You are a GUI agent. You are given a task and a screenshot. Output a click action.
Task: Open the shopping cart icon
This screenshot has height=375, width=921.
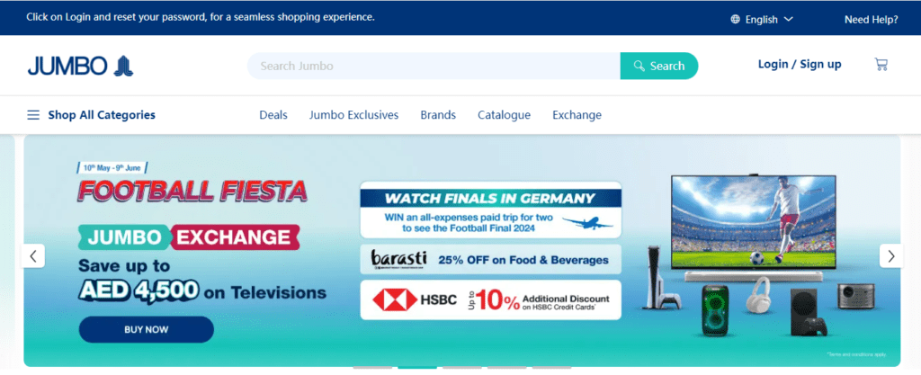(x=881, y=65)
